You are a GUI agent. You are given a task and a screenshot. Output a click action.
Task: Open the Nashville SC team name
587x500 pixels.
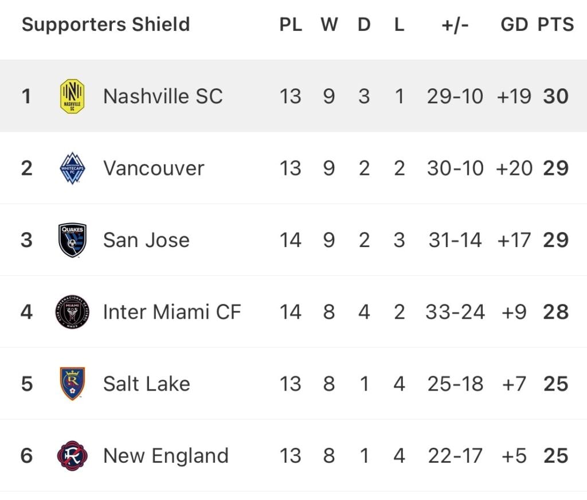click(x=163, y=96)
